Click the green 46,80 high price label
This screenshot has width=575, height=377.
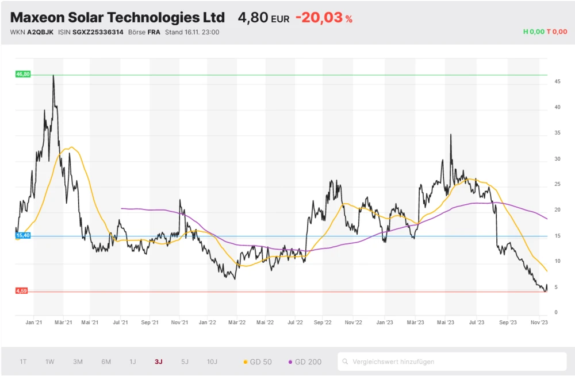pyautogui.click(x=23, y=74)
